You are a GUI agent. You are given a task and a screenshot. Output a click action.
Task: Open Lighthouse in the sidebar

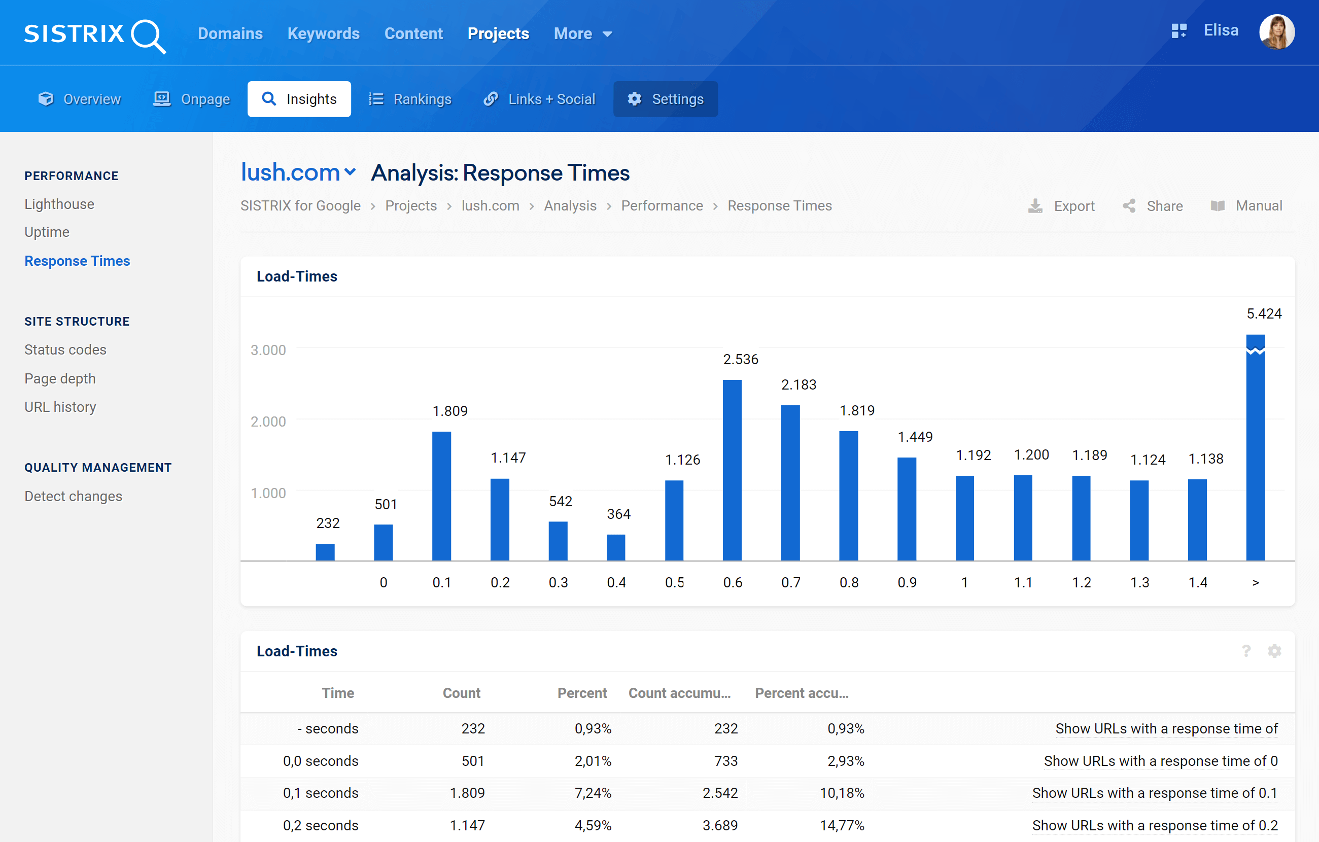pyautogui.click(x=59, y=204)
